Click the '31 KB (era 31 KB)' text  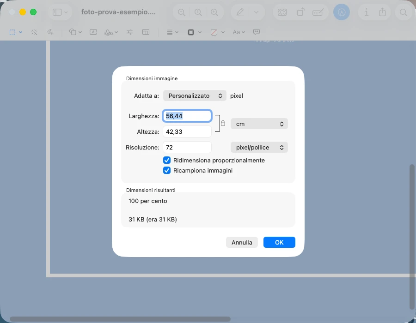click(153, 219)
